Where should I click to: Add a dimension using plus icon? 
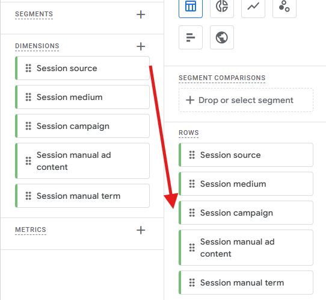pos(141,46)
